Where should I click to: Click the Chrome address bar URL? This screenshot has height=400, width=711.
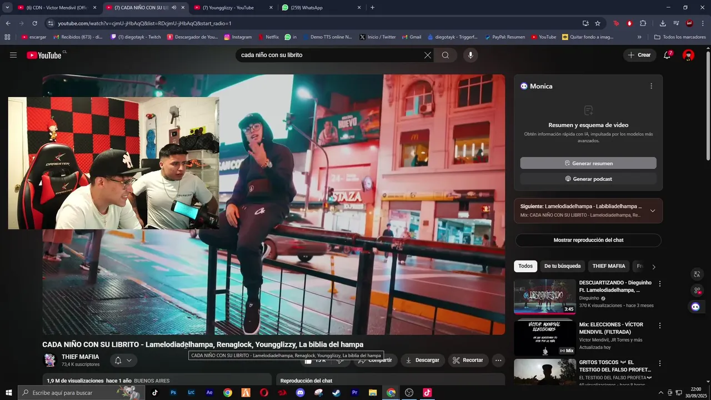(144, 23)
